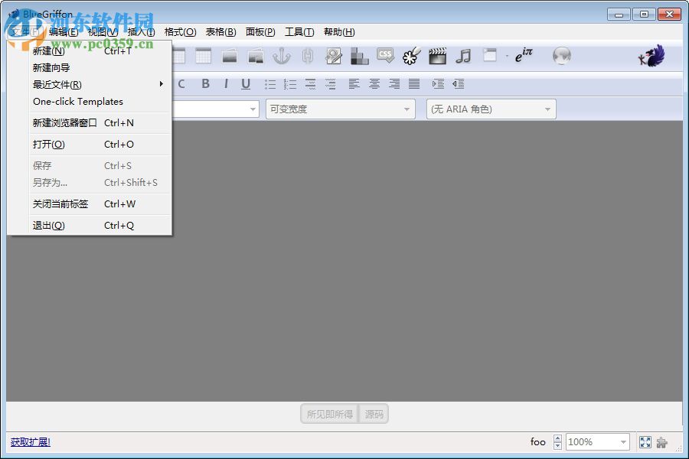Decrease indent using outdent icon

(x=459, y=83)
